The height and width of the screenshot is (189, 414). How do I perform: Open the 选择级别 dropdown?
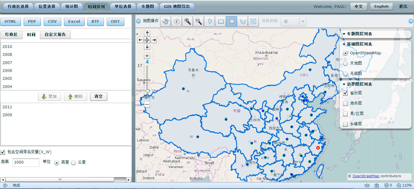pyautogui.click(x=294, y=21)
